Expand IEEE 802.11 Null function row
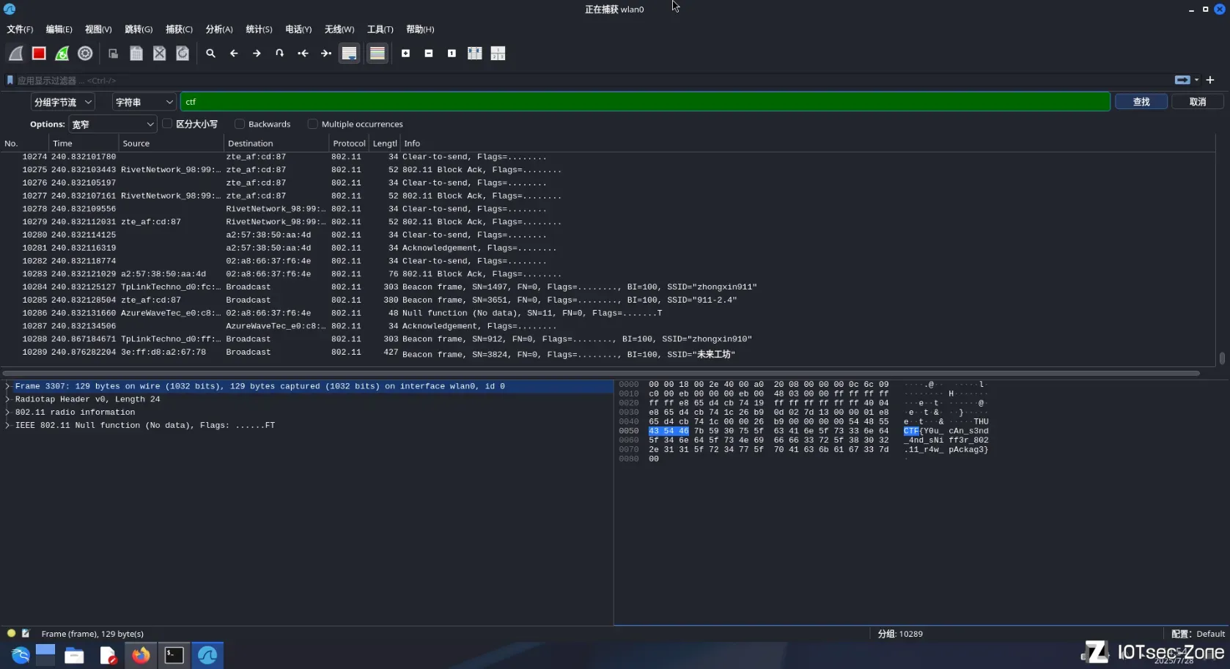This screenshot has height=669, width=1230. coord(8,426)
